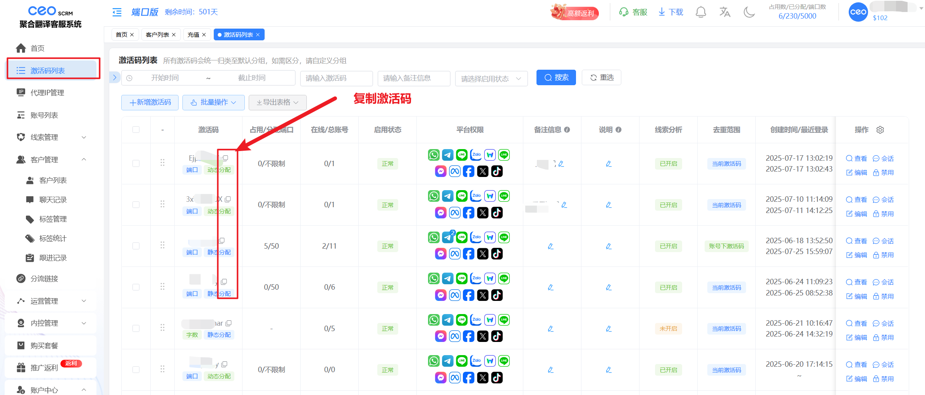The width and height of the screenshot is (925, 395).
Task: Switch to the 充值 tab
Action: tap(197, 35)
